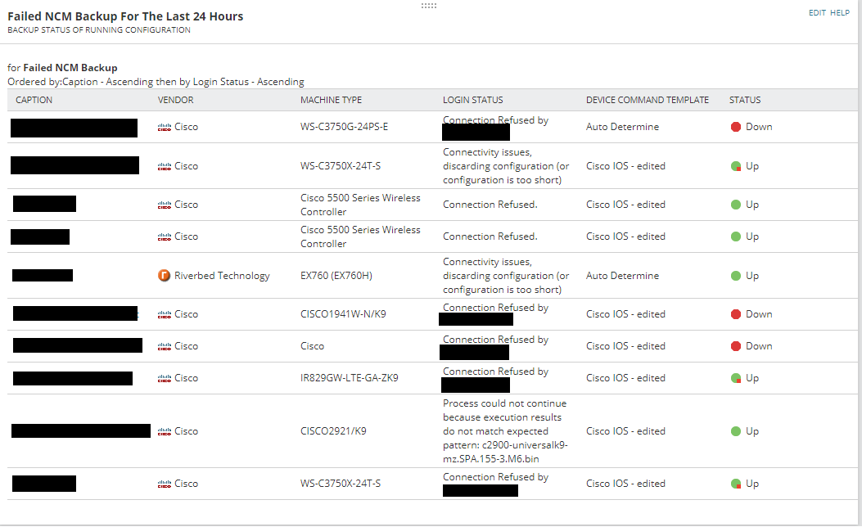Sort by the LOGIN STATUS column header
The height and width of the screenshot is (527, 862).
click(473, 100)
